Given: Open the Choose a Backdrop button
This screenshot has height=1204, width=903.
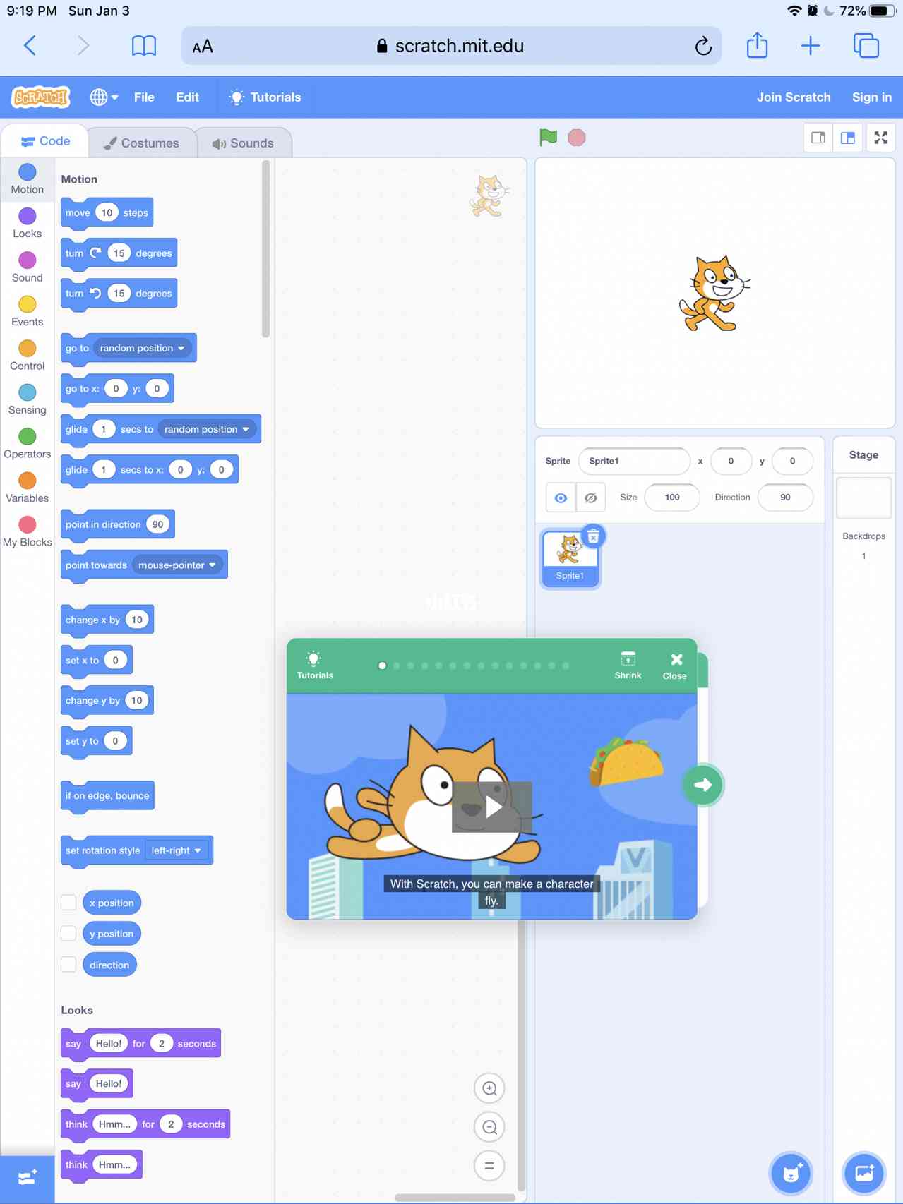Looking at the screenshot, I should point(864,1173).
